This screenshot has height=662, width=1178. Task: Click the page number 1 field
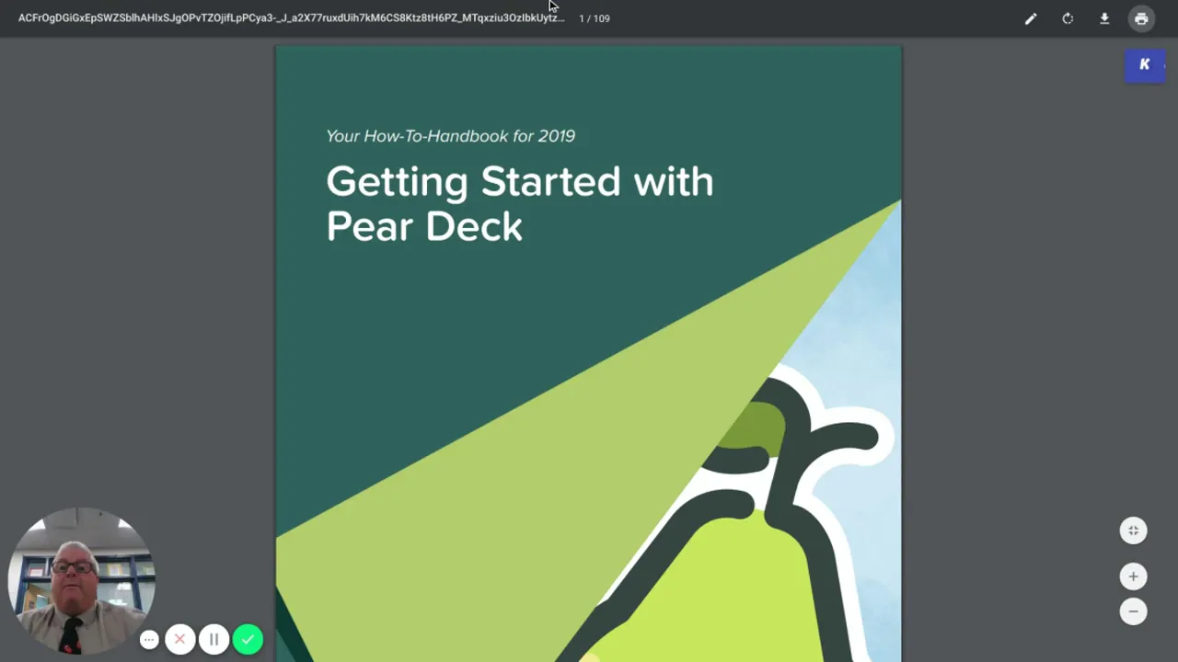(582, 18)
